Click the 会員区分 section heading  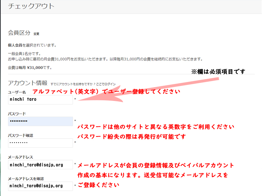[x=19, y=33]
